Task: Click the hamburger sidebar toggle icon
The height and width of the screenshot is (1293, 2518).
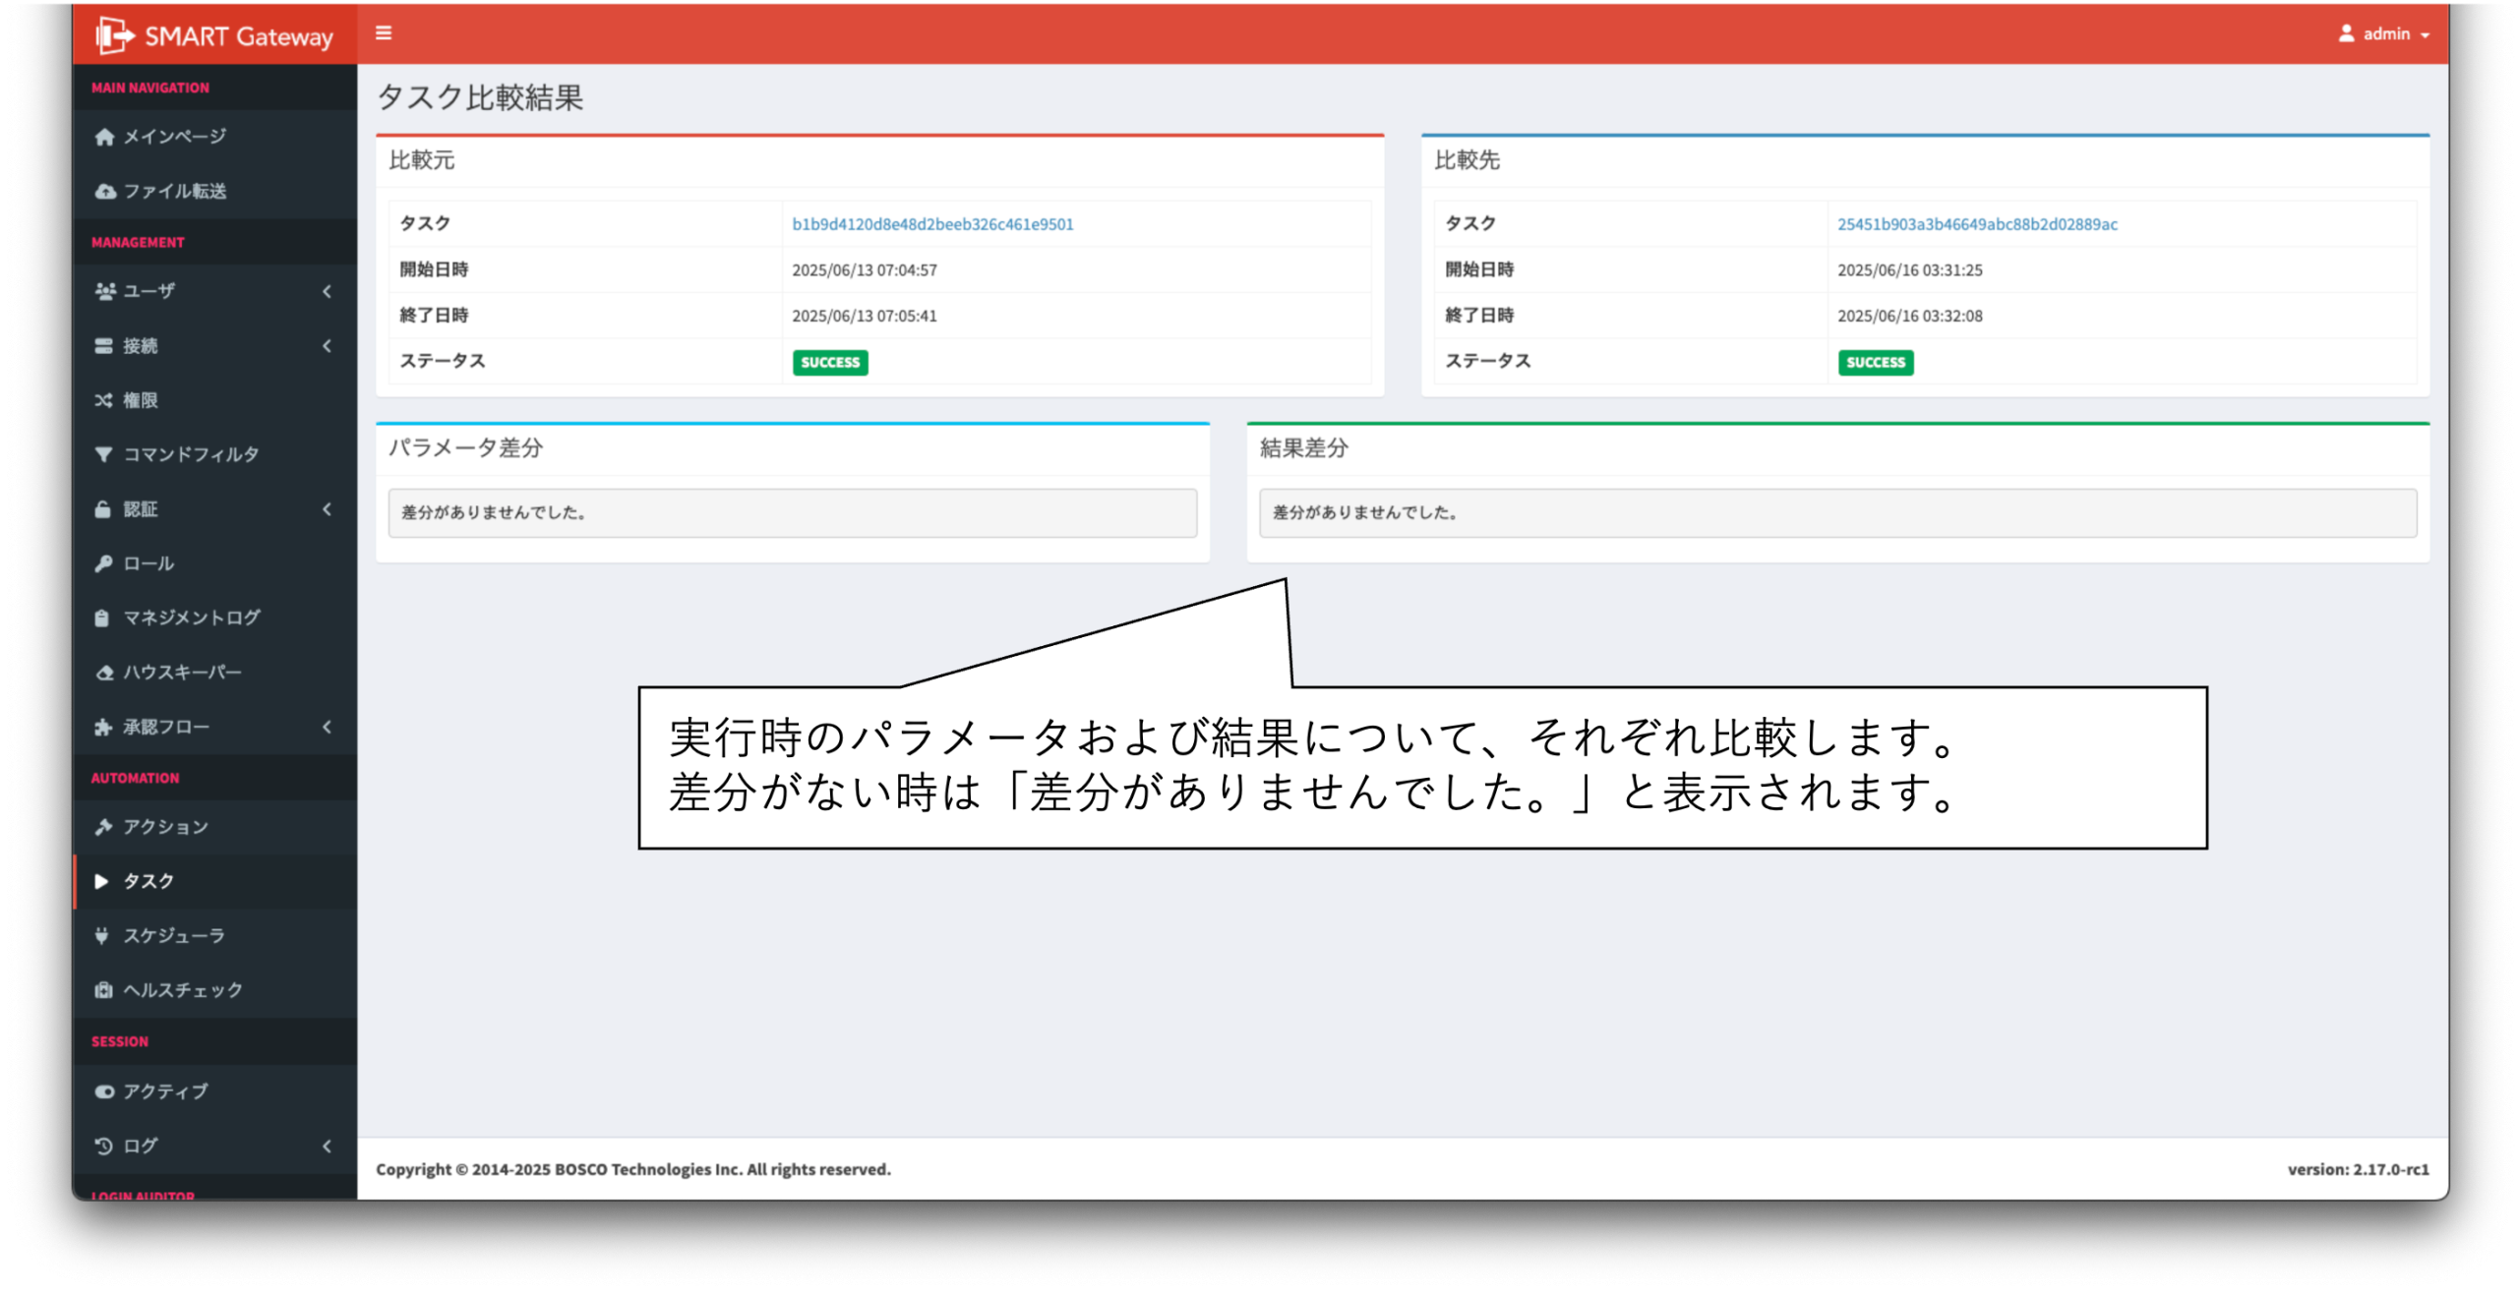Action: point(384,33)
